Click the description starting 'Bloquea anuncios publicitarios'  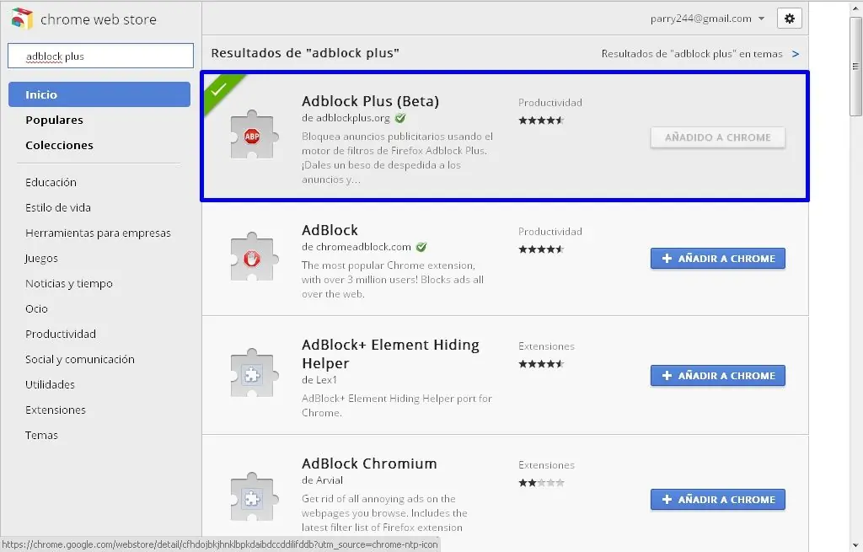(397, 158)
